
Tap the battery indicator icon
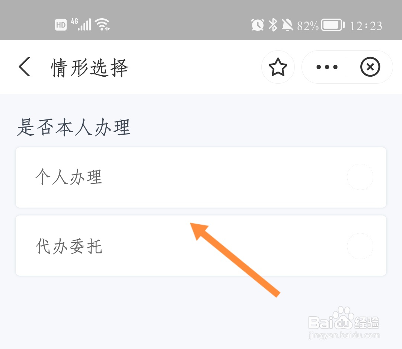point(333,25)
